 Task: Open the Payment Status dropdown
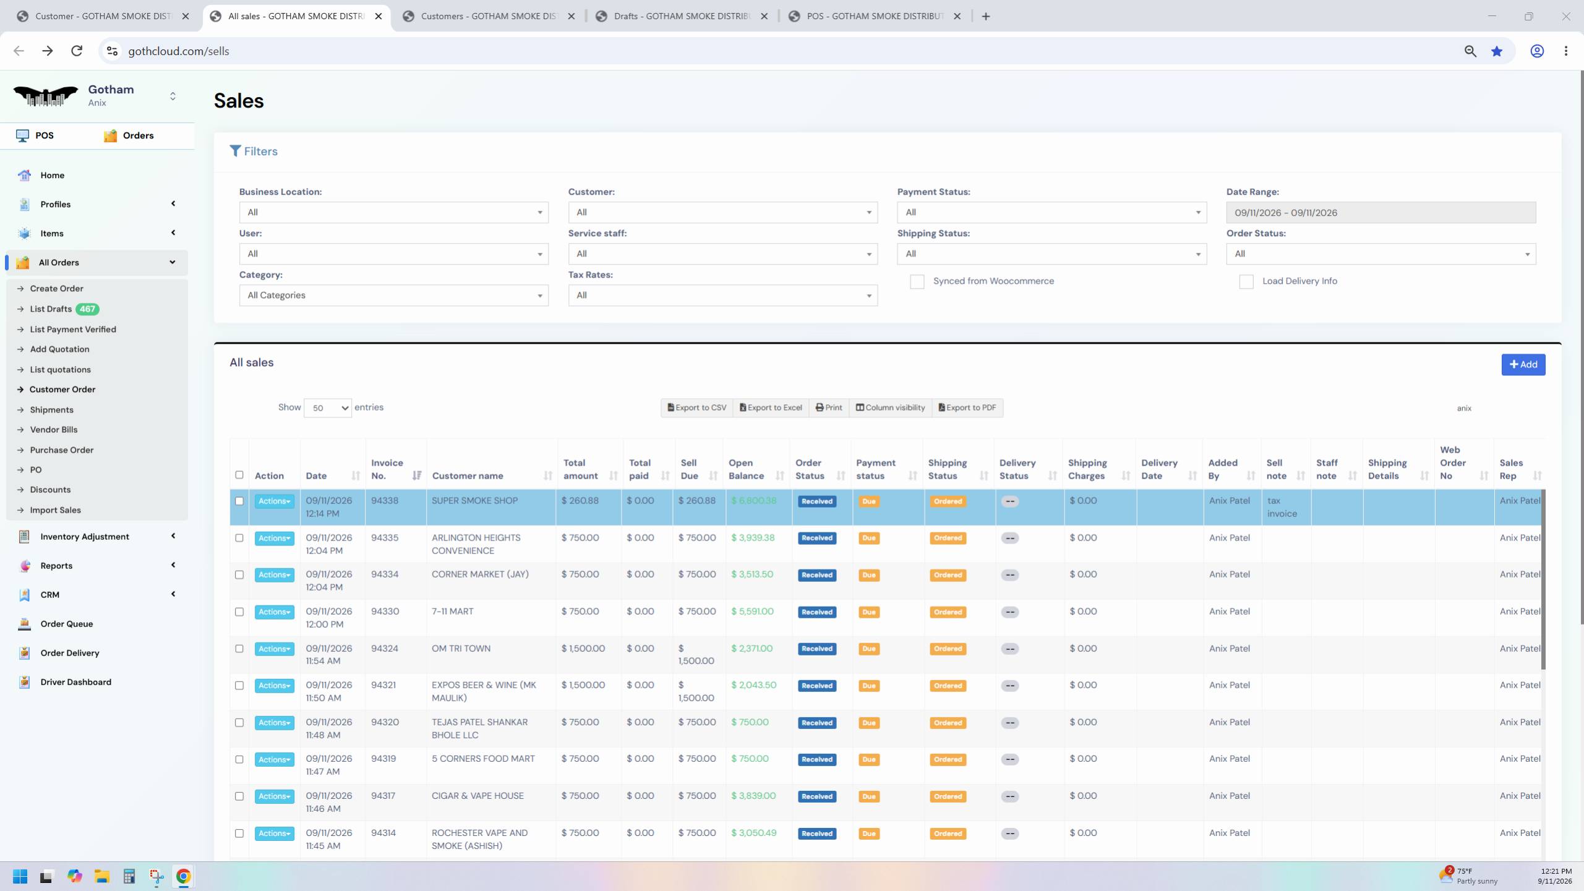coord(1051,212)
